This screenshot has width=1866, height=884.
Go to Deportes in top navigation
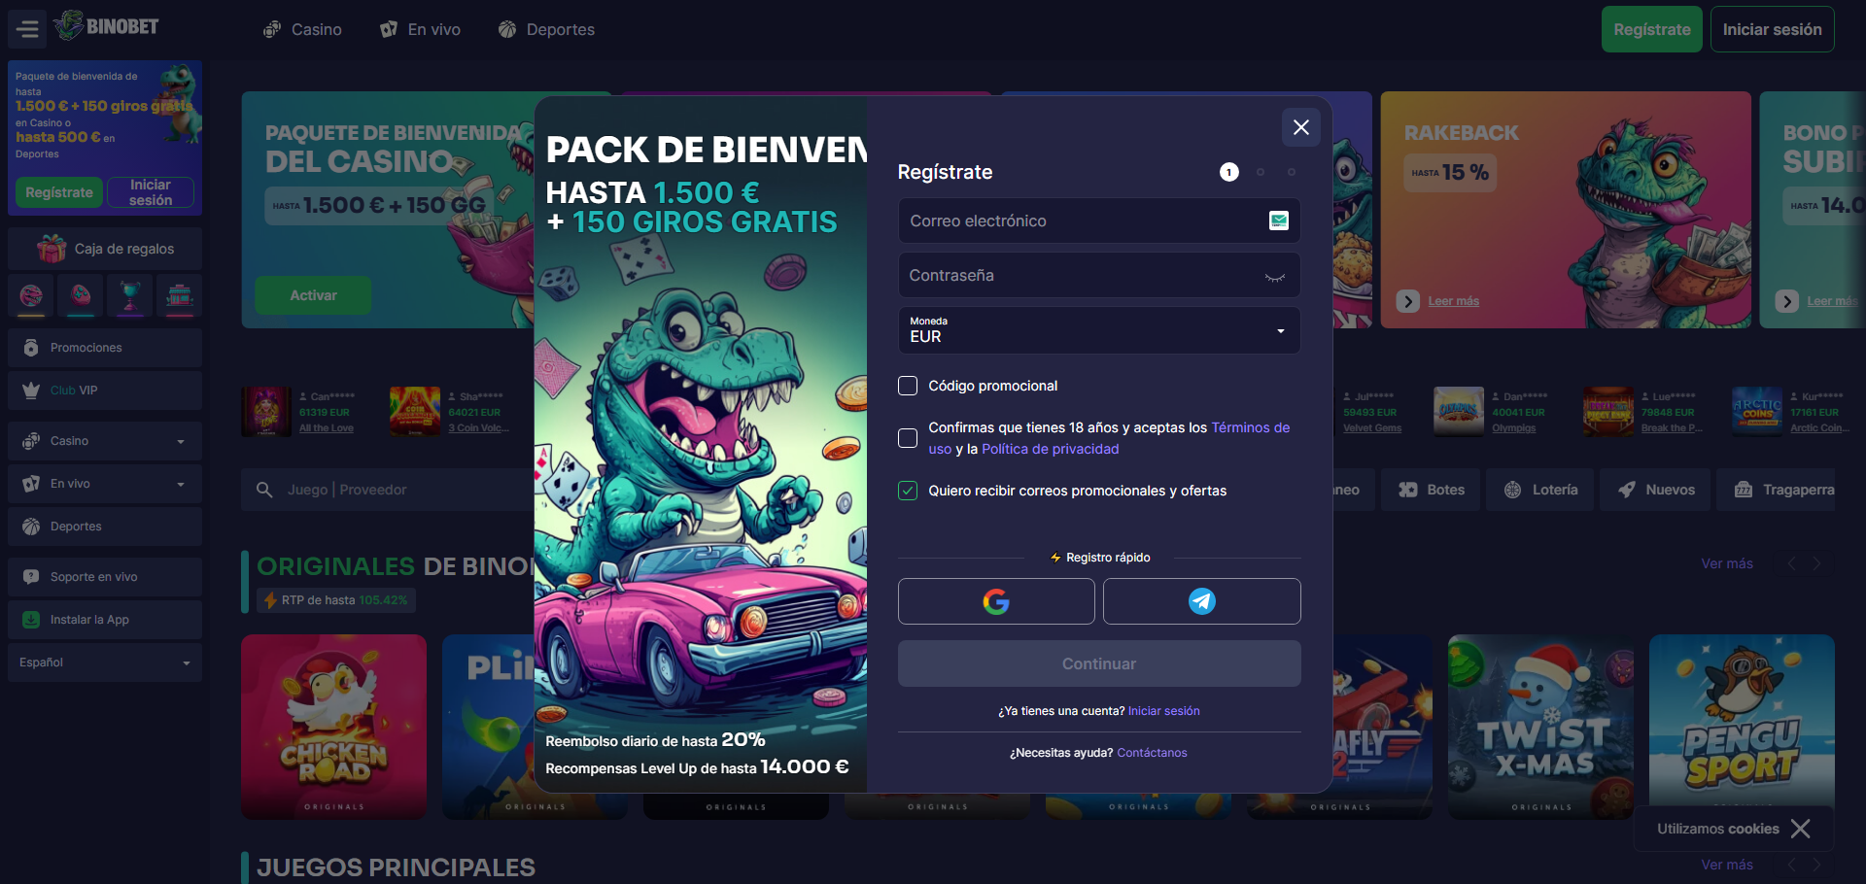point(546,29)
